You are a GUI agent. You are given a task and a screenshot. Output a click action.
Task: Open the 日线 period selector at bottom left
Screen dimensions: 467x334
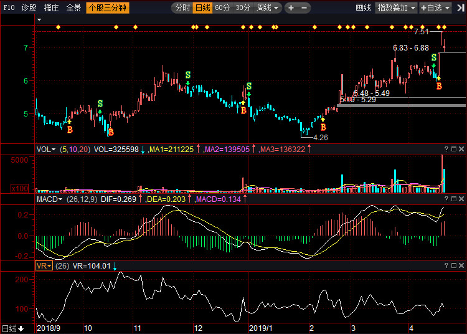tap(12, 328)
